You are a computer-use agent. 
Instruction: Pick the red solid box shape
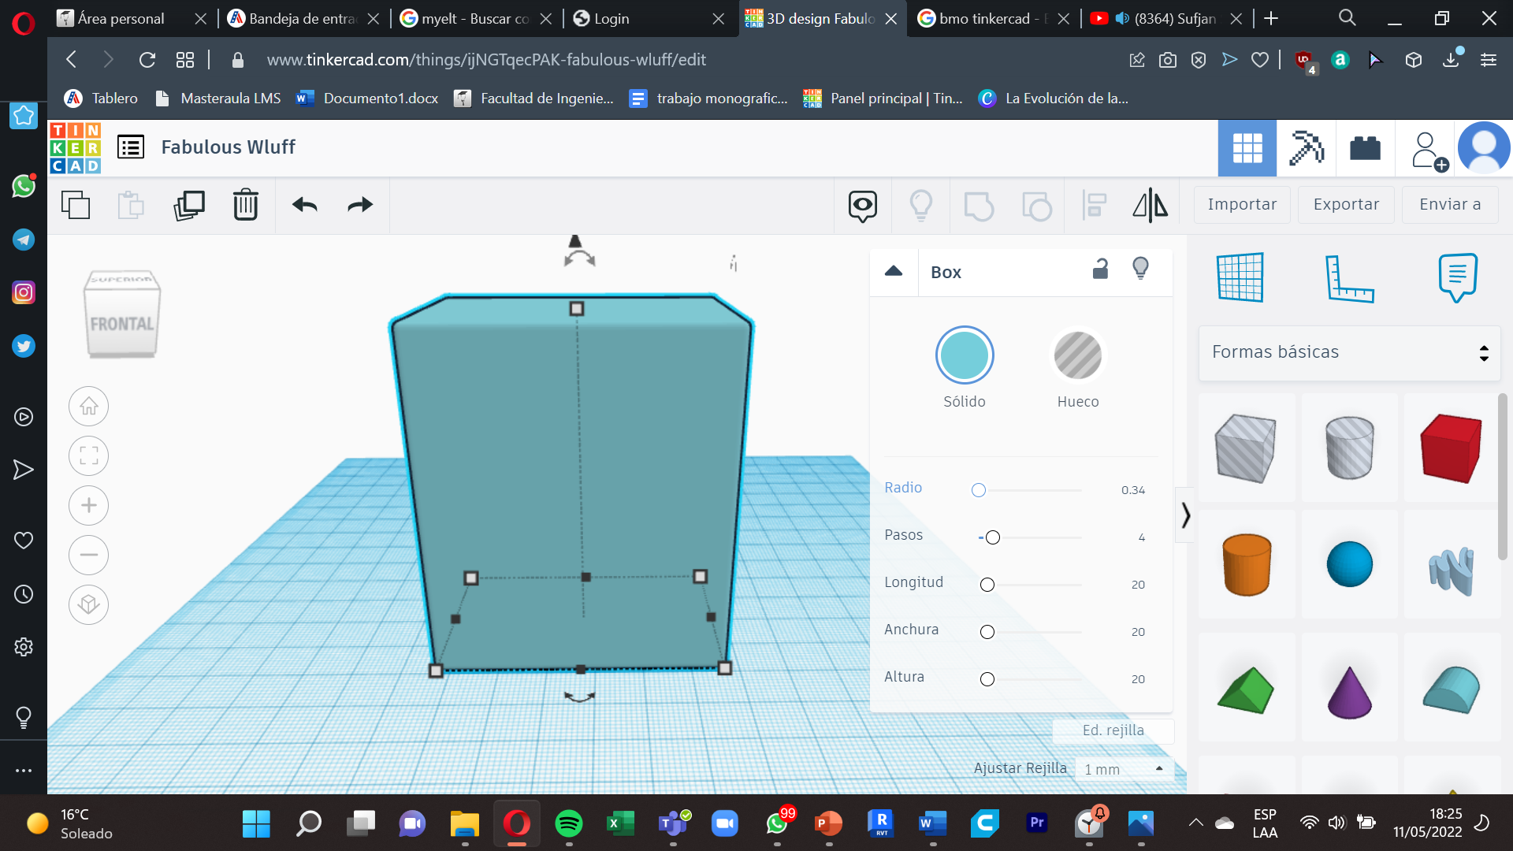pyautogui.click(x=1452, y=448)
